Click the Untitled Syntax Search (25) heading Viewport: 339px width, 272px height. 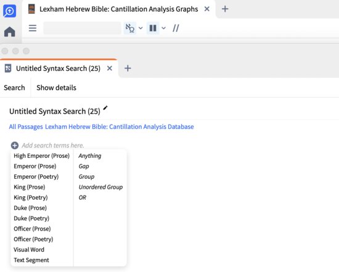(55, 111)
